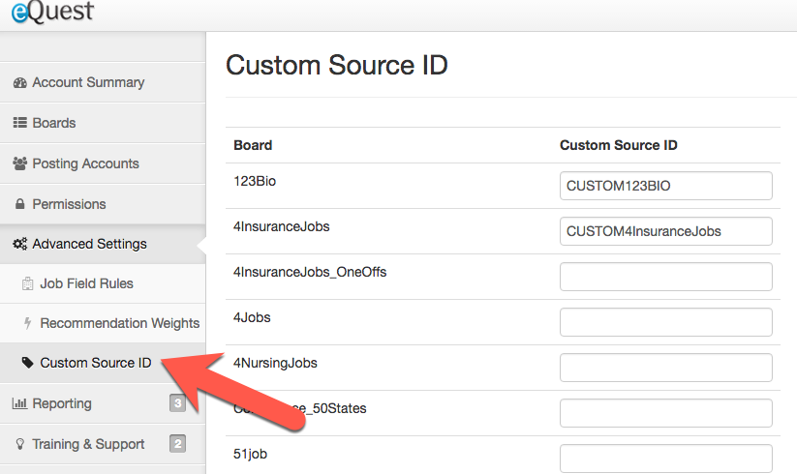Click the Custom Source ID page heading
Image resolution: width=797 pixels, height=474 pixels.
point(336,66)
